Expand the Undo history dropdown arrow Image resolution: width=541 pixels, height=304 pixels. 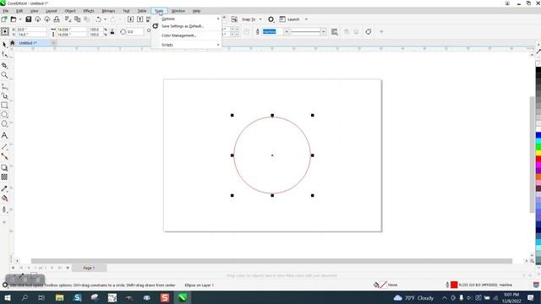[x=105, y=19]
